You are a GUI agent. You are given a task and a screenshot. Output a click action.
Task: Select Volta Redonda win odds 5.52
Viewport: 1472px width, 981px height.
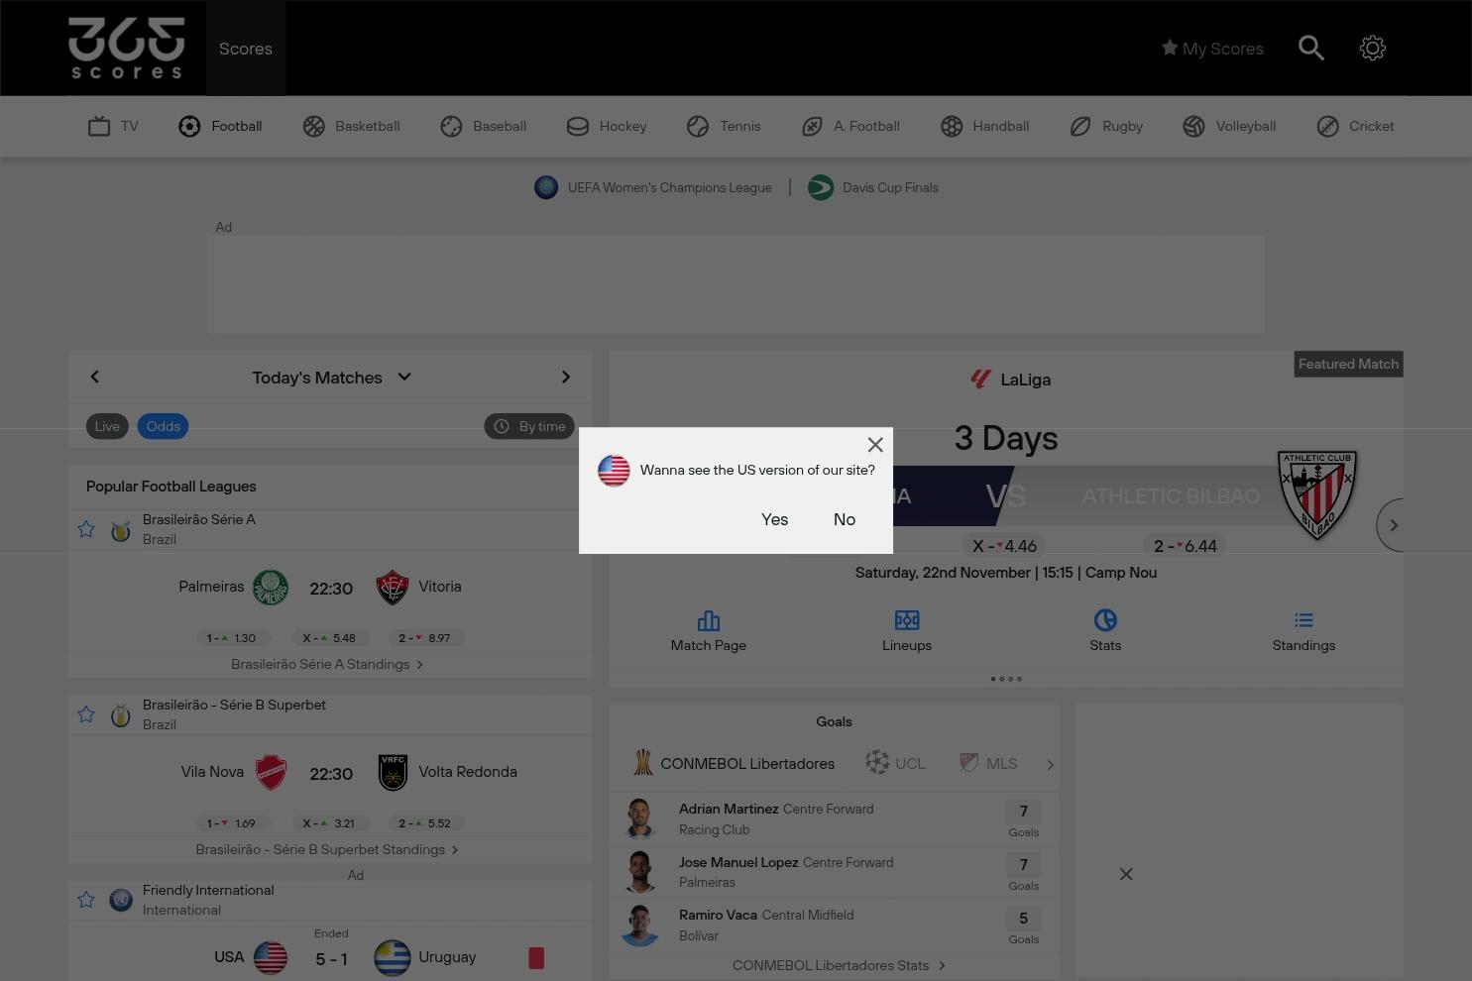click(424, 823)
